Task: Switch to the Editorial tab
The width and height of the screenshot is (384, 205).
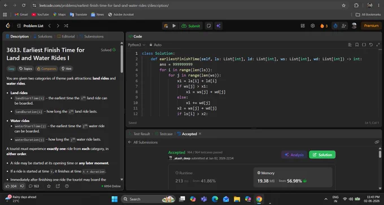Action: [66, 37]
